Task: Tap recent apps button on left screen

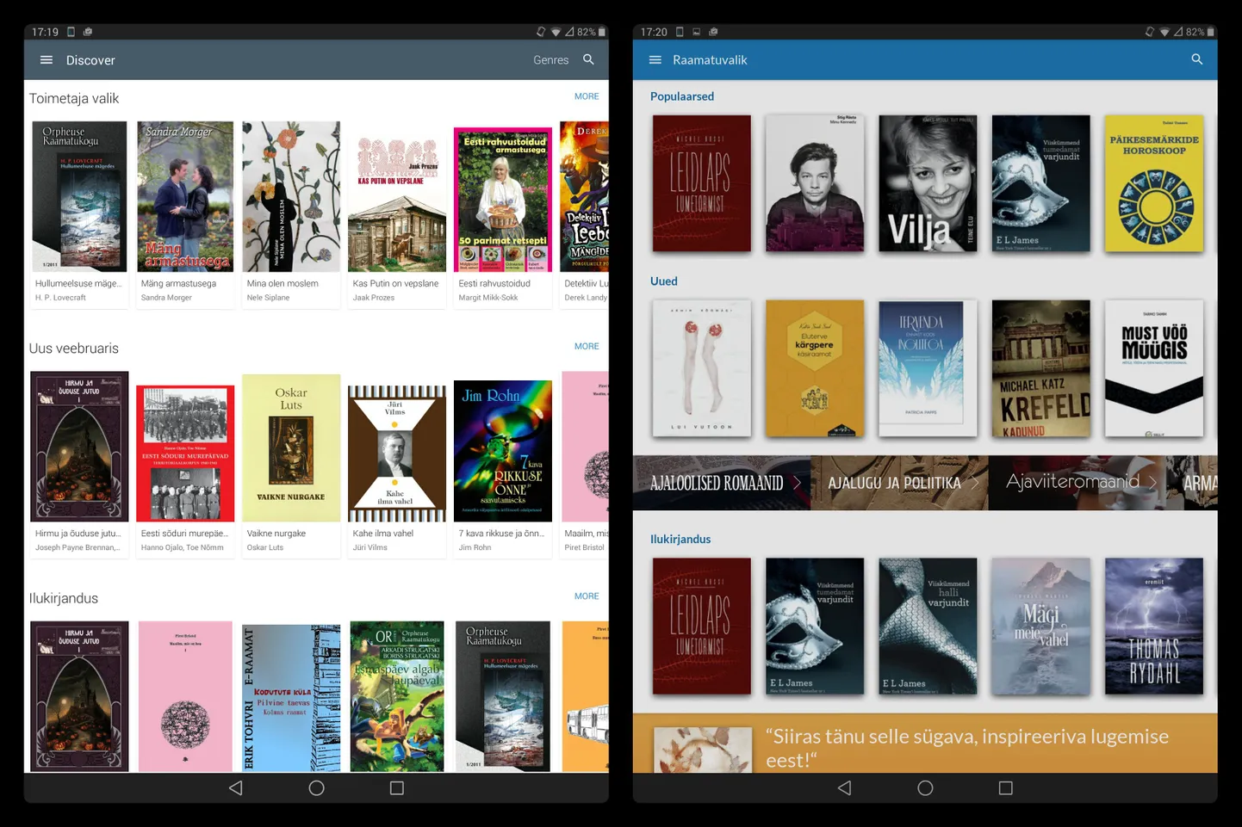Action: click(x=396, y=787)
